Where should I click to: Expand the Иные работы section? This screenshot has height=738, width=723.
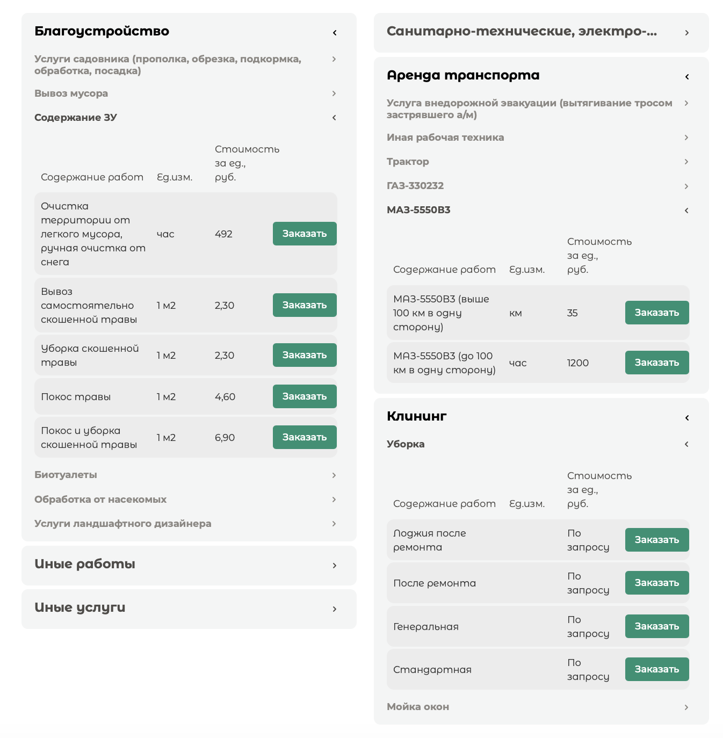coord(334,566)
